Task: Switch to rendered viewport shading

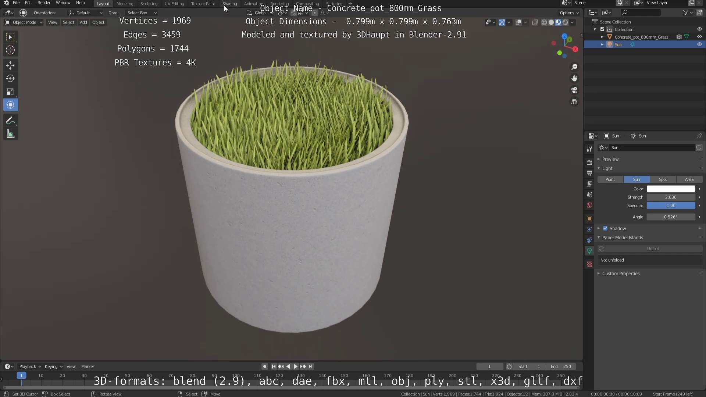Action: tap(565, 22)
